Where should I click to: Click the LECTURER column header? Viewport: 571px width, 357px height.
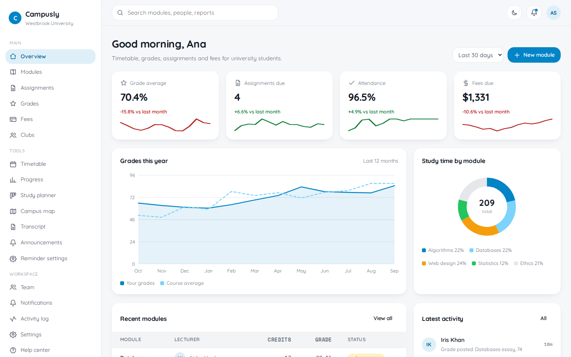pos(187,340)
